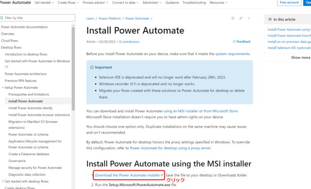Screen dimensions: 311x189
Task: Open Install Power Automate browser extensions
Action: coord(39,115)
